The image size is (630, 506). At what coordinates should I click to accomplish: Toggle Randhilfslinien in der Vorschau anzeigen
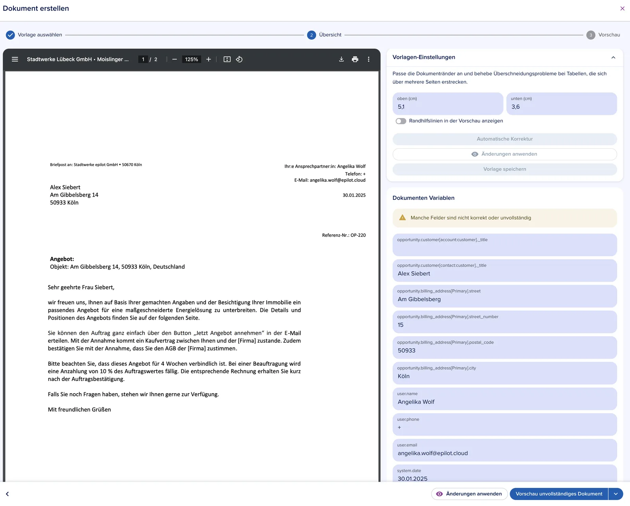(401, 121)
